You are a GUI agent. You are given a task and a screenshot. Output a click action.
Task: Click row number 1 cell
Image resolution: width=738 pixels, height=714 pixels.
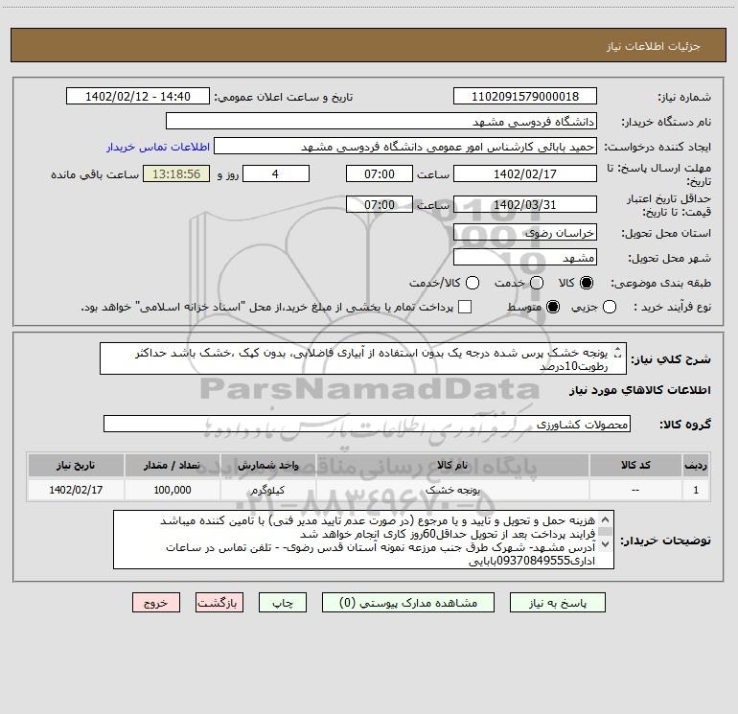[696, 490]
